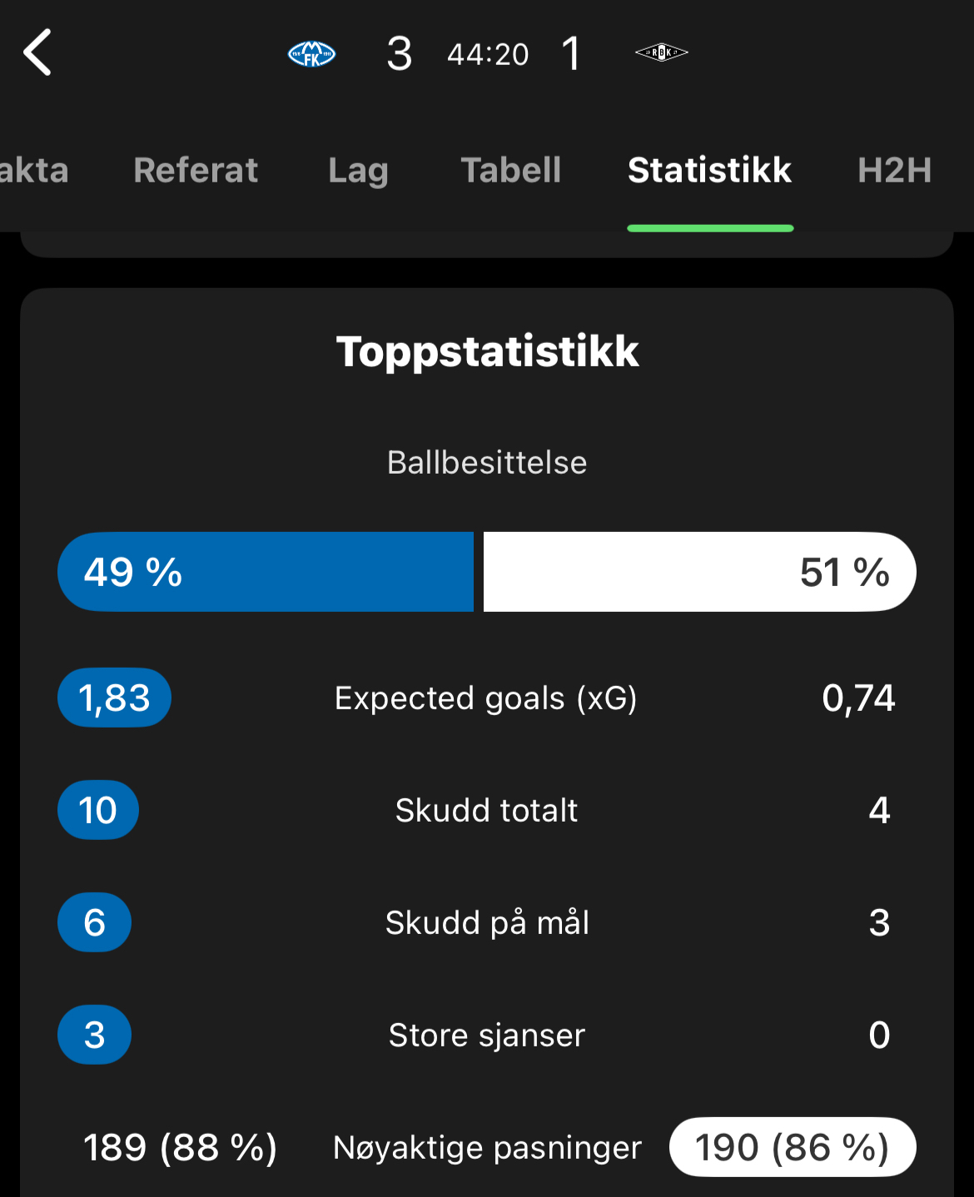974x1197 pixels.
Task: Tap the 190 (86 %) passes badge
Action: (793, 1147)
